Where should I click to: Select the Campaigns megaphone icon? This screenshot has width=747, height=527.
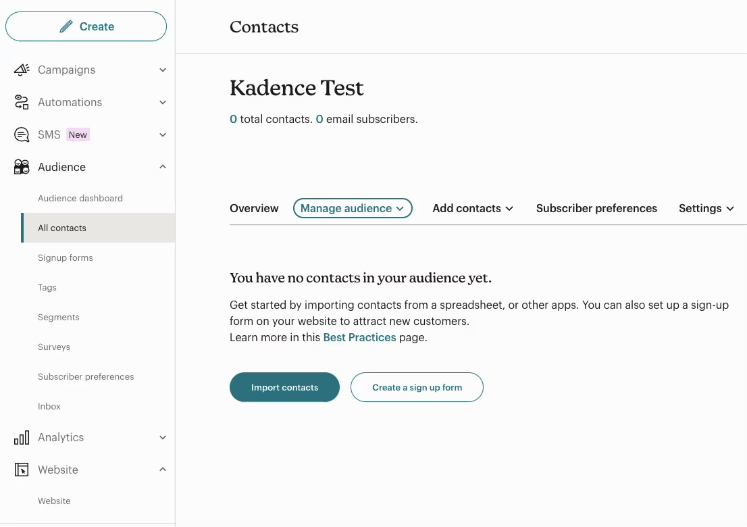pyautogui.click(x=21, y=70)
